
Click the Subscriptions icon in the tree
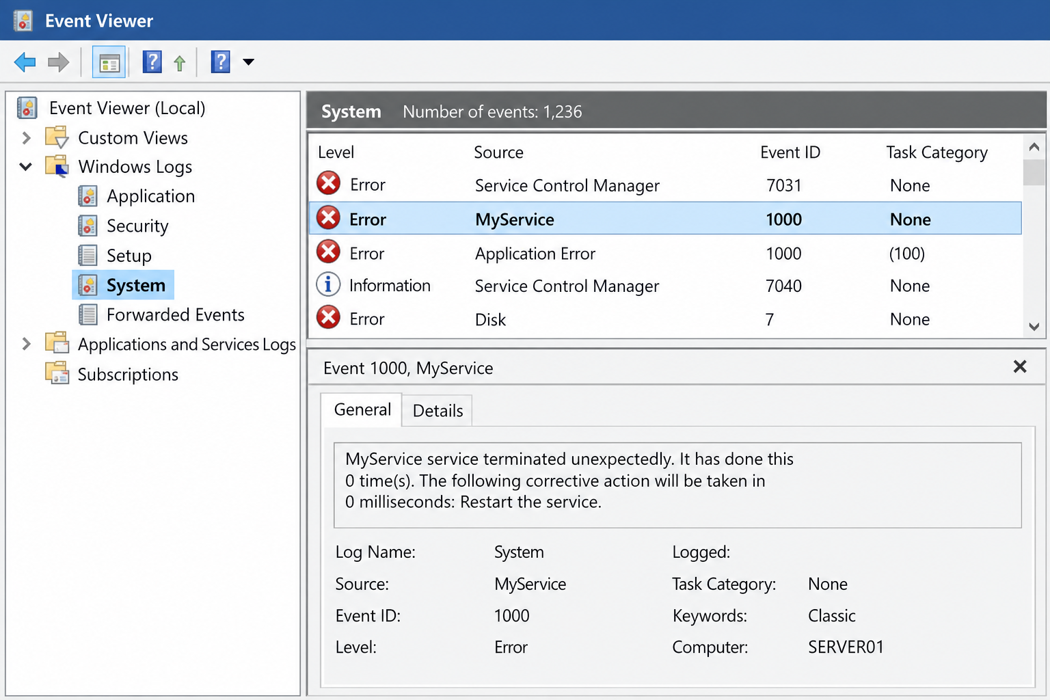[57, 373]
